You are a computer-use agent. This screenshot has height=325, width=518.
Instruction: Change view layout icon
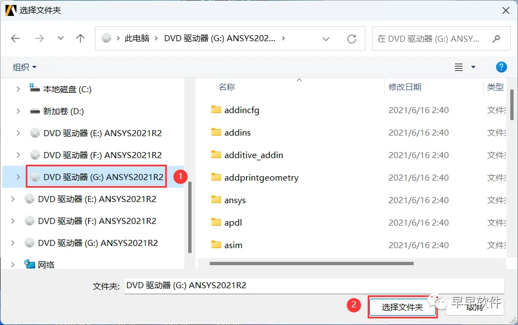[459, 67]
